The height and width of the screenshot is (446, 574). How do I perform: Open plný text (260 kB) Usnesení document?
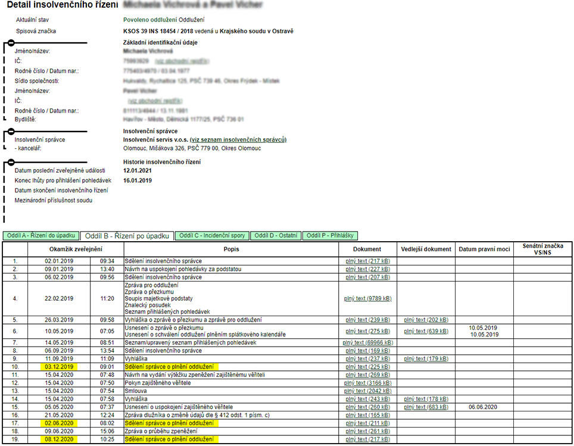(367, 407)
